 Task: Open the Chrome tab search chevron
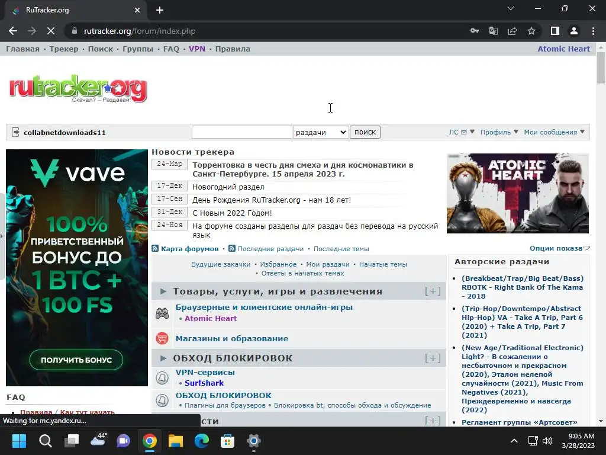click(511, 8)
